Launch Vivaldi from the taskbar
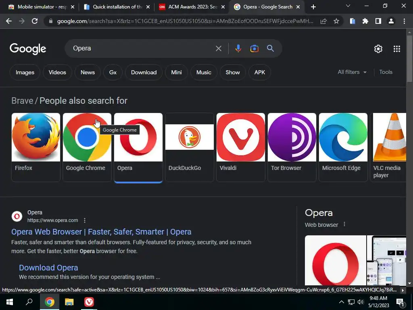Viewport: 413px width, 310px height. (x=89, y=302)
